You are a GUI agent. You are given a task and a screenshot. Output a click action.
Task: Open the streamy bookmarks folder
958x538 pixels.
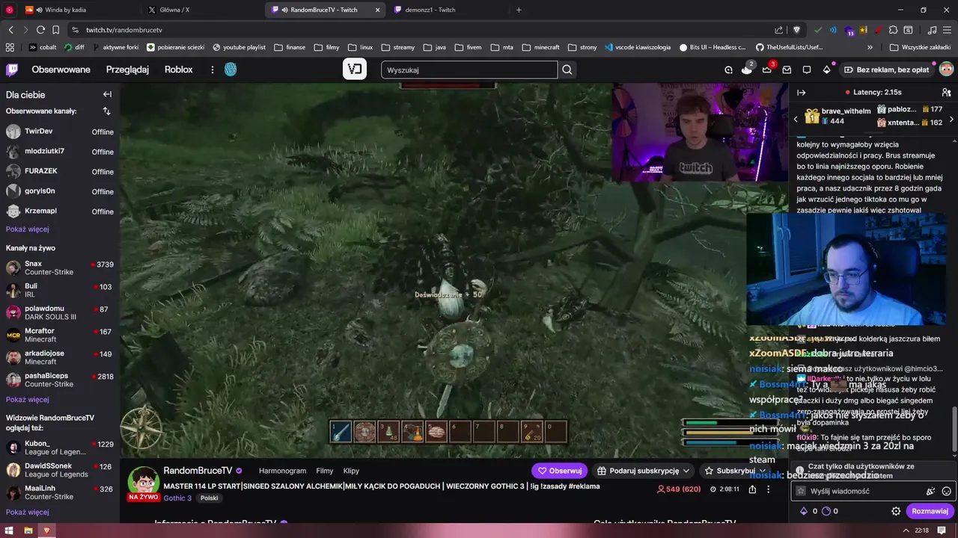[x=397, y=47]
